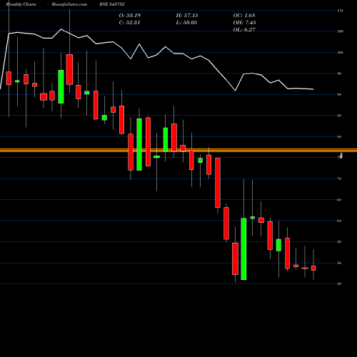Click the orange horizontal price line

(178, 150)
